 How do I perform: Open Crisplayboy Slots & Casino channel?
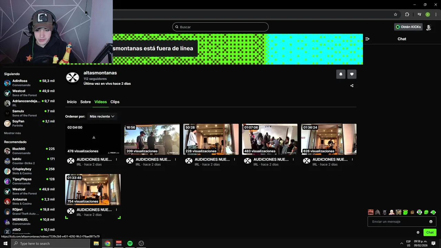tap(29, 171)
